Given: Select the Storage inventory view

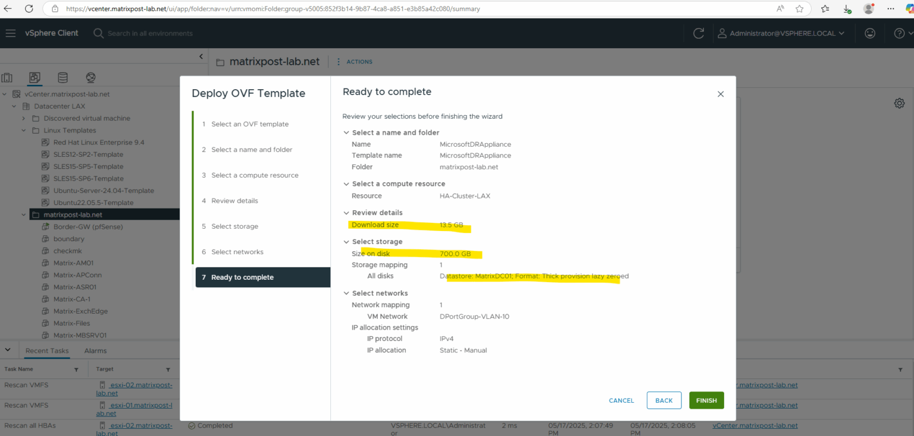Looking at the screenshot, I should [x=62, y=77].
